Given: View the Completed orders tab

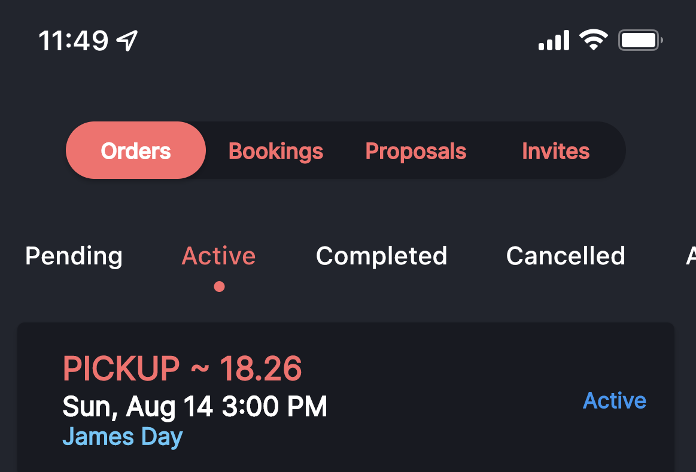Looking at the screenshot, I should 381,257.
